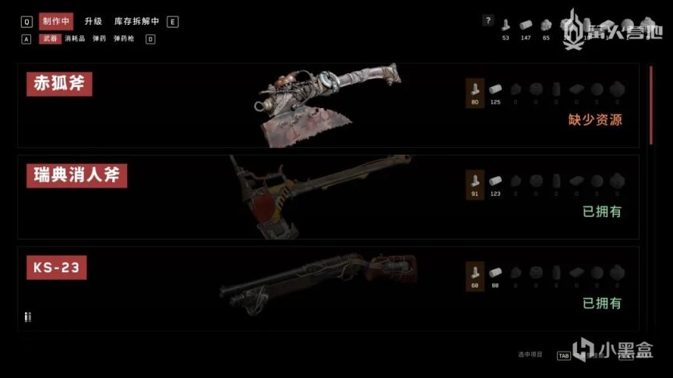This screenshot has height=378, width=673.
Task: Click bolt resource counter showing 53
Action: coord(506,30)
